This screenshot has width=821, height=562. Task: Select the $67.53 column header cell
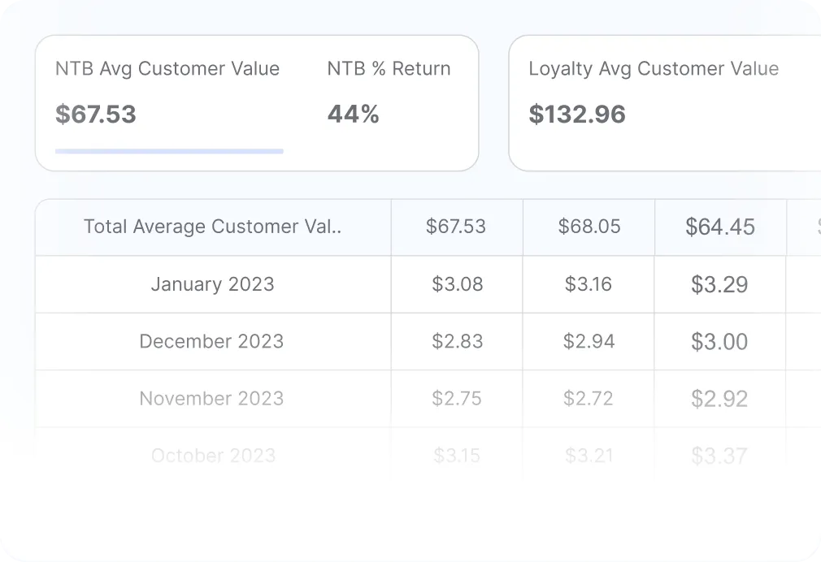click(457, 227)
